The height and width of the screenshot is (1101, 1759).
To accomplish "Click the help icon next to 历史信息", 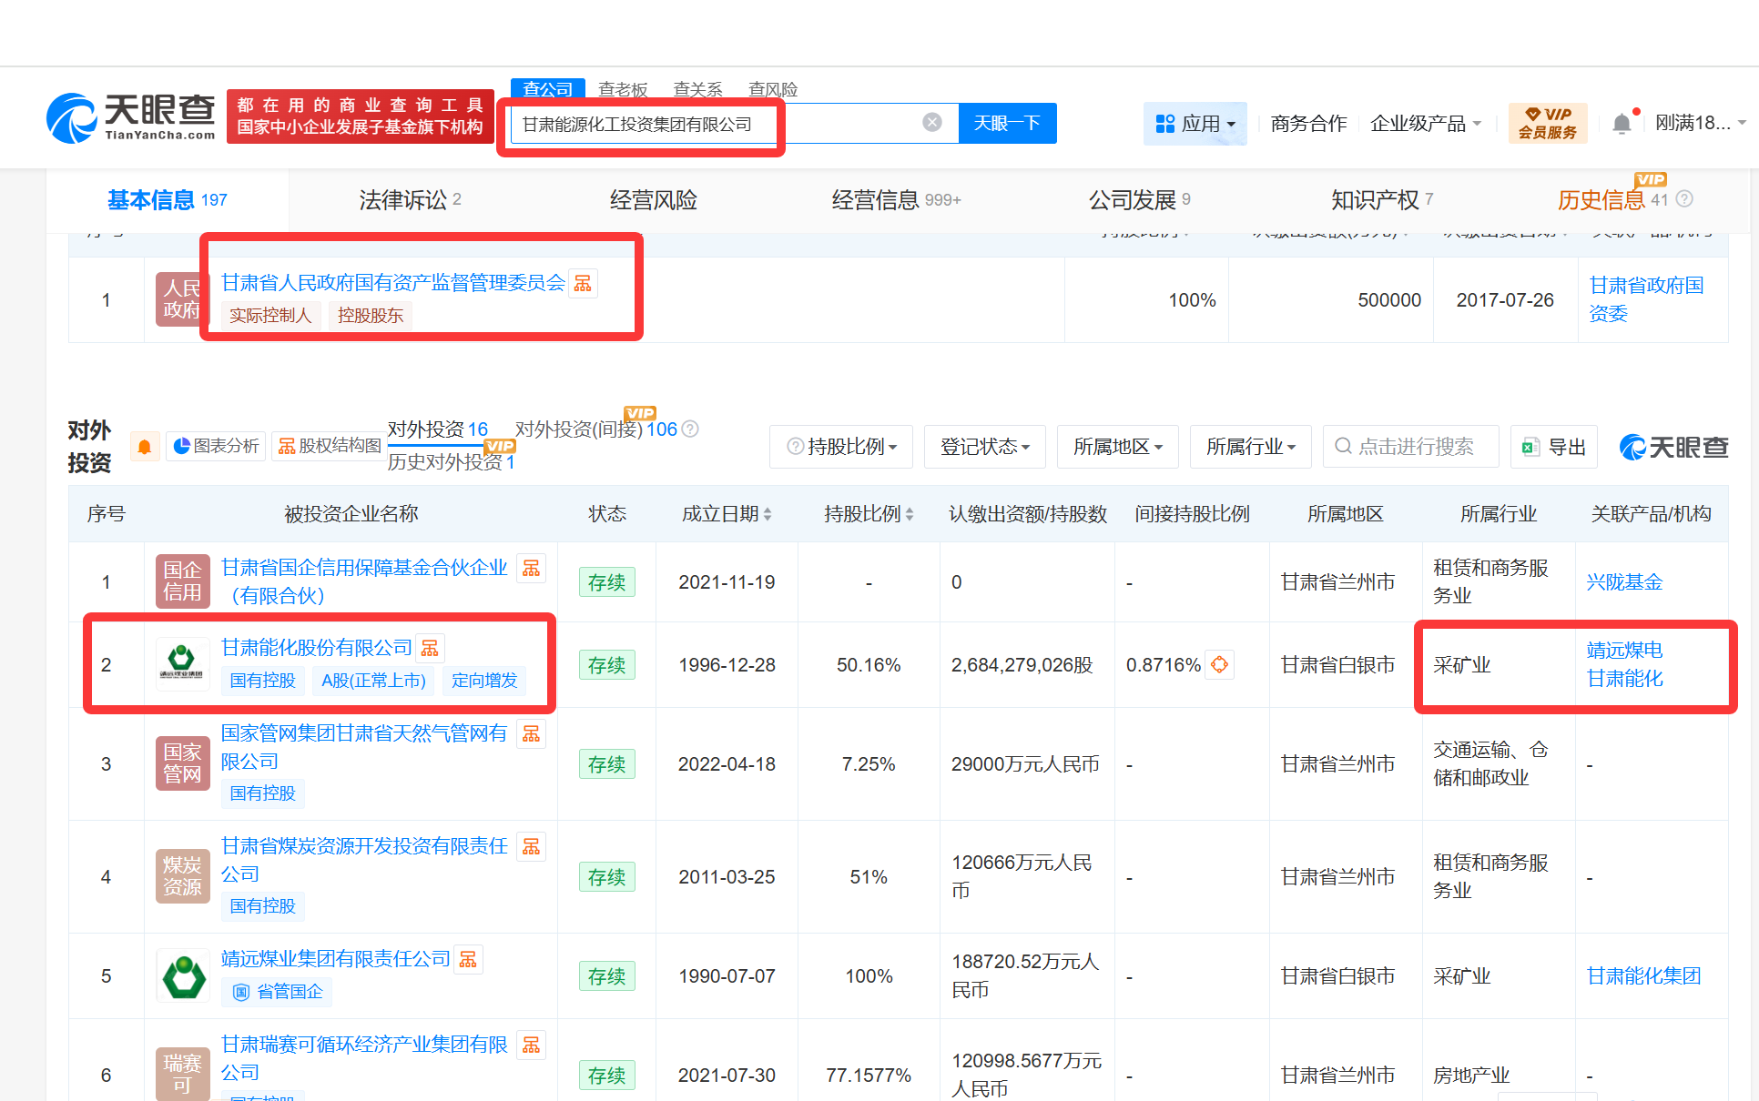I will [1684, 199].
